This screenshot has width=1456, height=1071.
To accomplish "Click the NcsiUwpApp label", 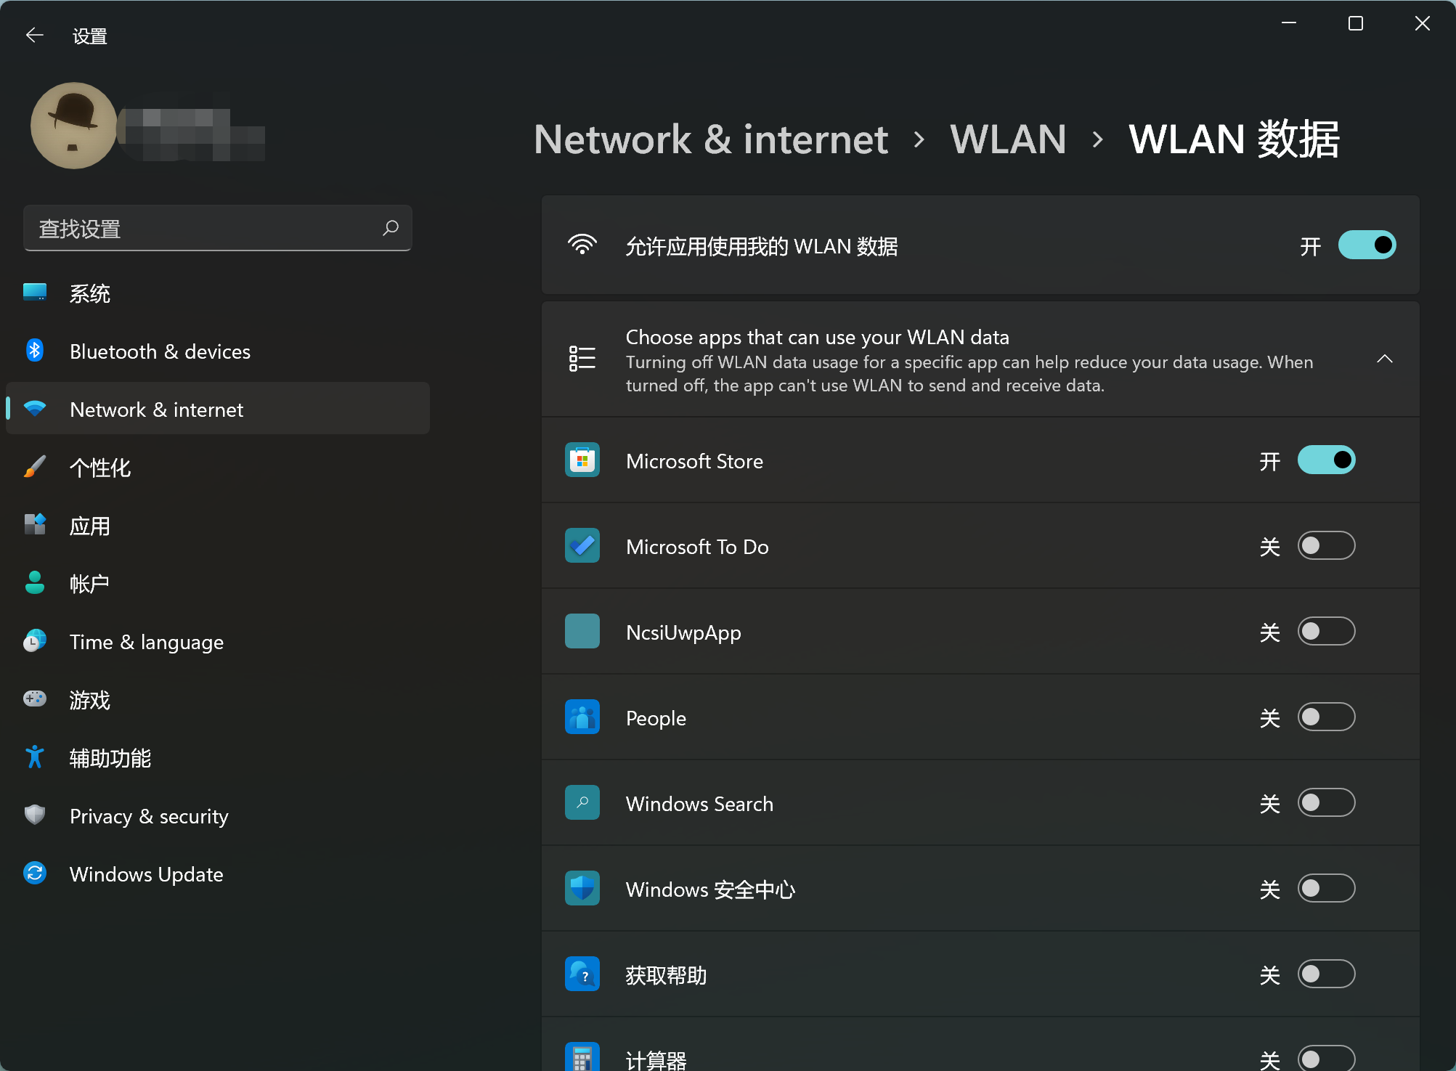I will point(683,632).
